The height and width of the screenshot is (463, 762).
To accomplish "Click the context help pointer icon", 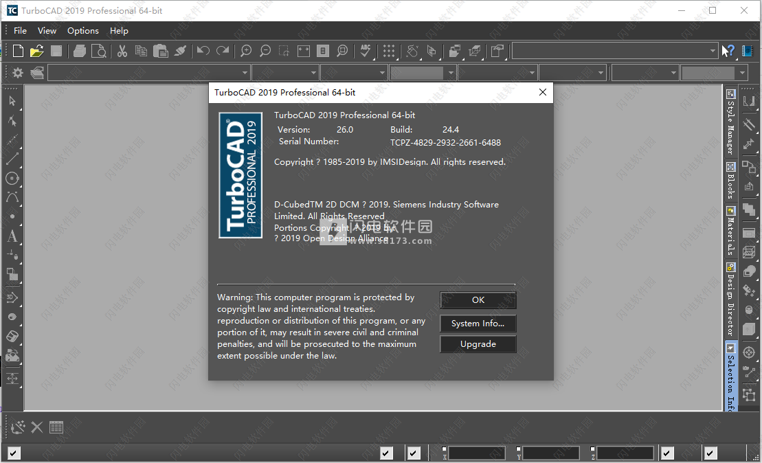I will pyautogui.click(x=728, y=51).
